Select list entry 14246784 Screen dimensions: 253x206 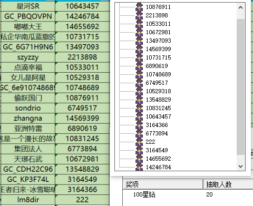(158, 167)
